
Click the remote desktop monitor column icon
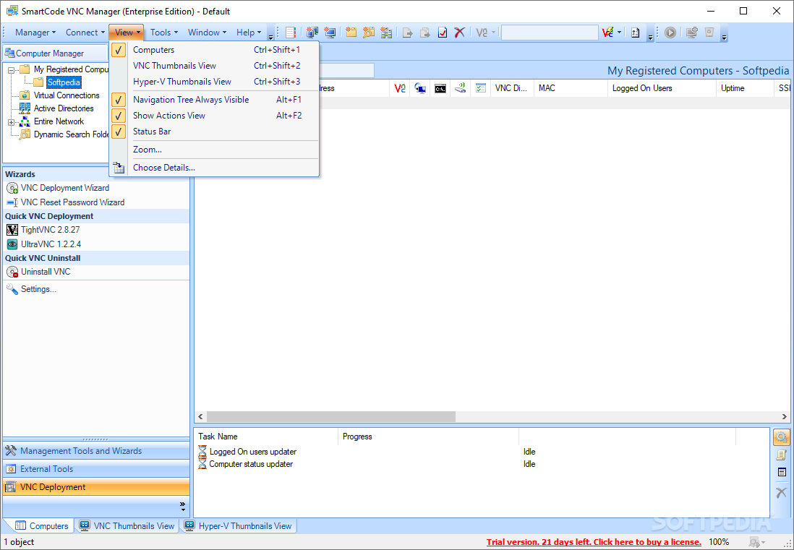coord(420,88)
